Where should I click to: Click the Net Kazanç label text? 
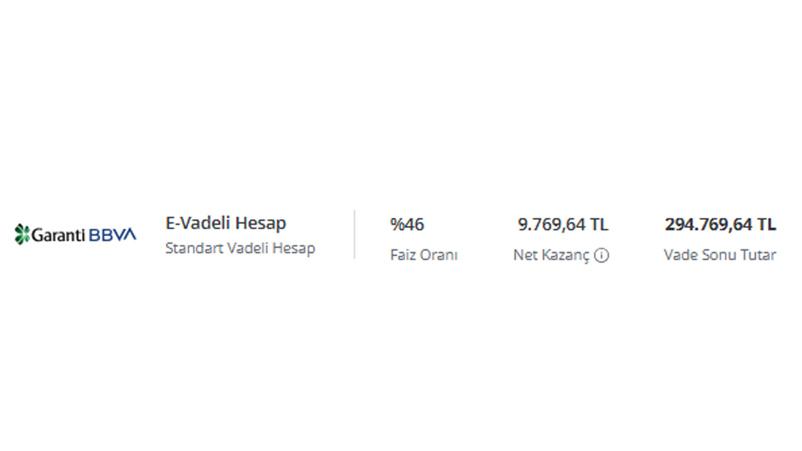551,256
